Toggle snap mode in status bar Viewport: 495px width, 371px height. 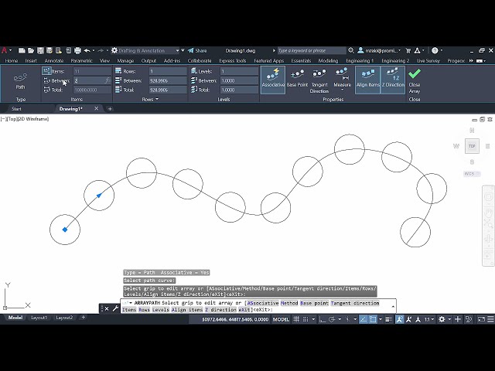[306, 319]
